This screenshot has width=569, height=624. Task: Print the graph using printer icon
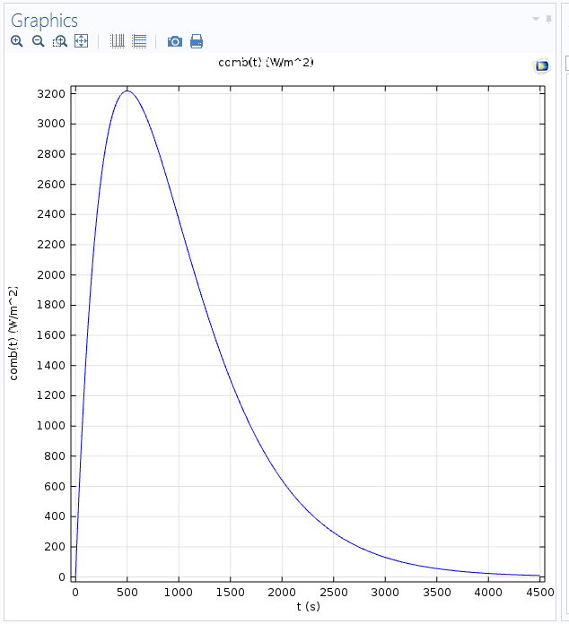(197, 41)
